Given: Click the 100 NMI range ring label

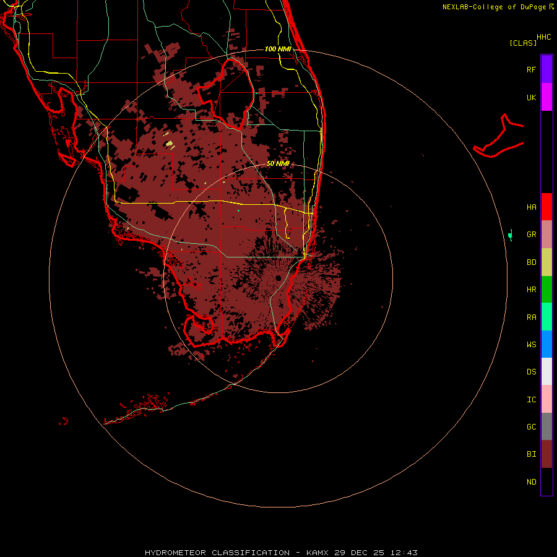Looking at the screenshot, I should pyautogui.click(x=278, y=49).
